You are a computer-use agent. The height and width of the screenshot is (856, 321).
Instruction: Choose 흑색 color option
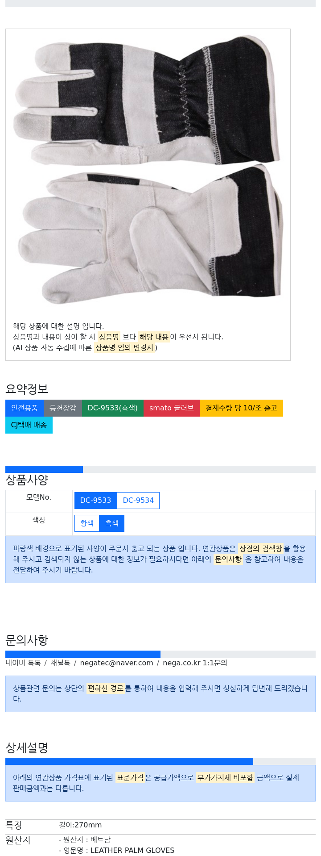[112, 523]
